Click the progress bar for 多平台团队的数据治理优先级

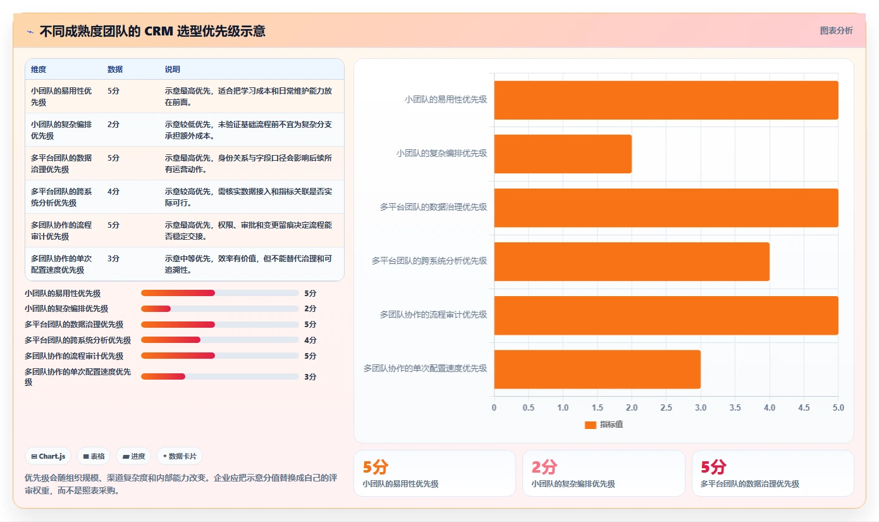pyautogui.click(x=219, y=325)
